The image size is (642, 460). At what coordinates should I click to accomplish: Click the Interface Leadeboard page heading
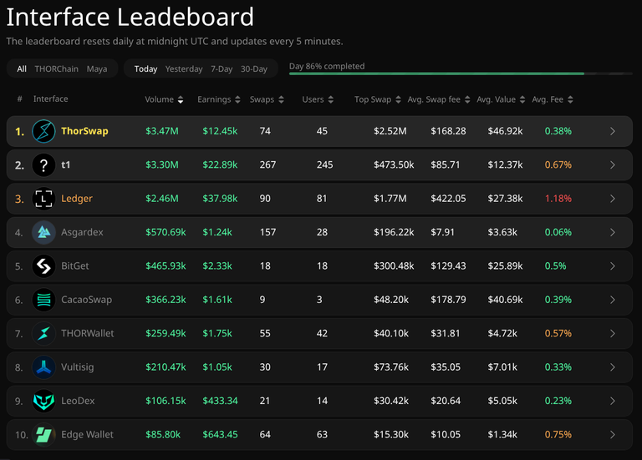(130, 18)
